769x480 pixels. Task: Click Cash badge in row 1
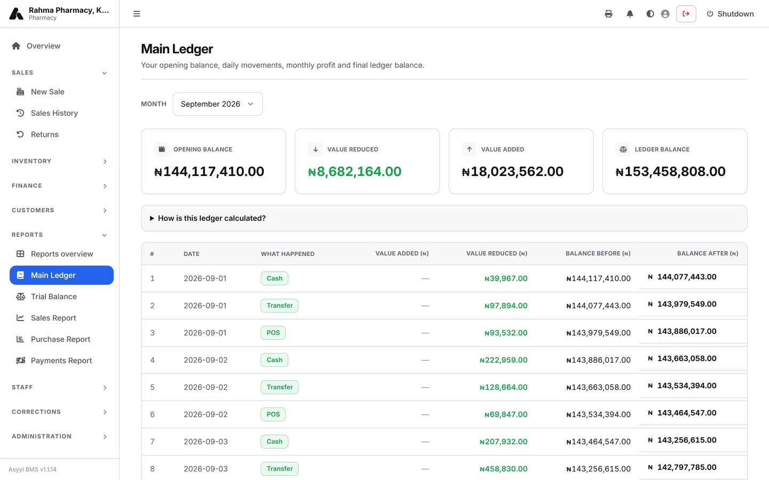click(274, 278)
